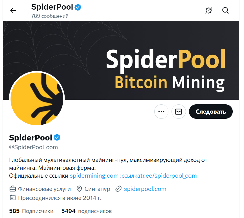Visit the spiderpool.com website link
Viewport: 244px width, 218px height.
145,189
